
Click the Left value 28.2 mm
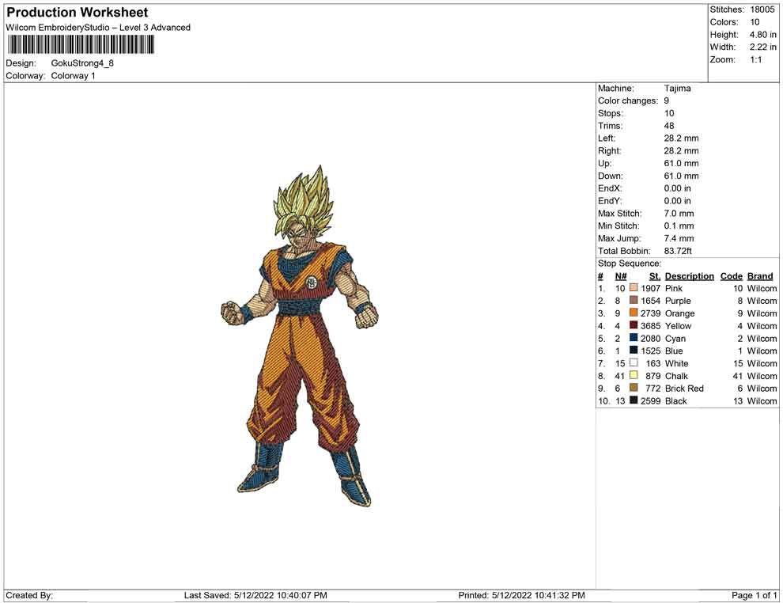click(x=681, y=138)
